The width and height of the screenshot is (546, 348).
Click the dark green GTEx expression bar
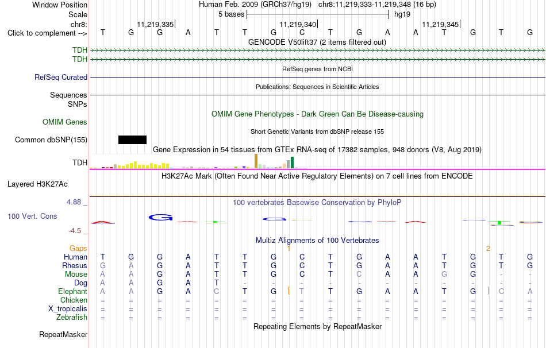click(x=292, y=163)
